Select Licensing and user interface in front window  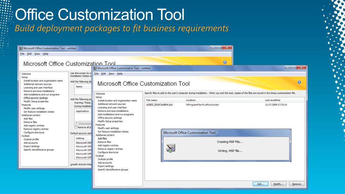[112, 107]
